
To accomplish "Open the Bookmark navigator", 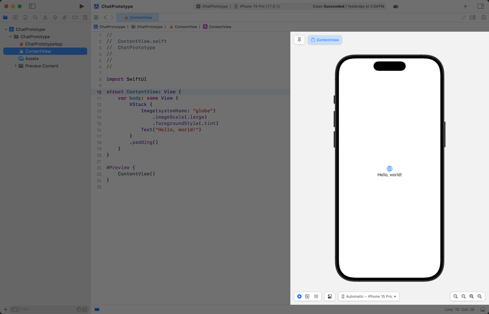I will [25, 18].
